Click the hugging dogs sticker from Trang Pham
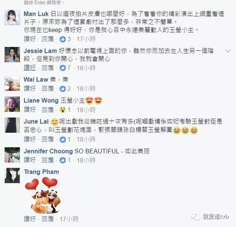This screenshot has width=236, height=227. tap(44, 195)
